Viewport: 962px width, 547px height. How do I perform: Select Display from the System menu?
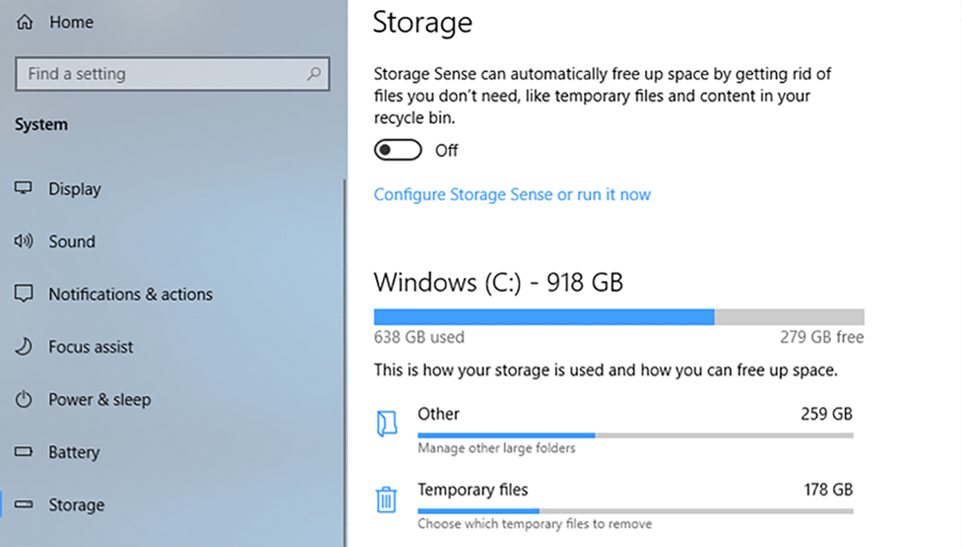click(x=75, y=189)
